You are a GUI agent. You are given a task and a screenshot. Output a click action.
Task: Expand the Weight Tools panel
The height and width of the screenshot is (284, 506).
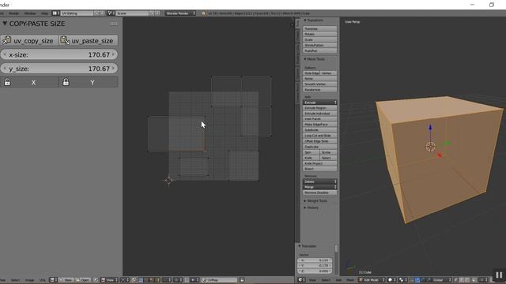click(x=305, y=201)
